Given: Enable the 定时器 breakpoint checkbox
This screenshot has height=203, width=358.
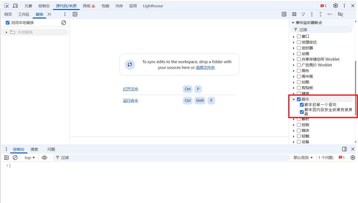Looking at the screenshot, I should click(299, 48).
